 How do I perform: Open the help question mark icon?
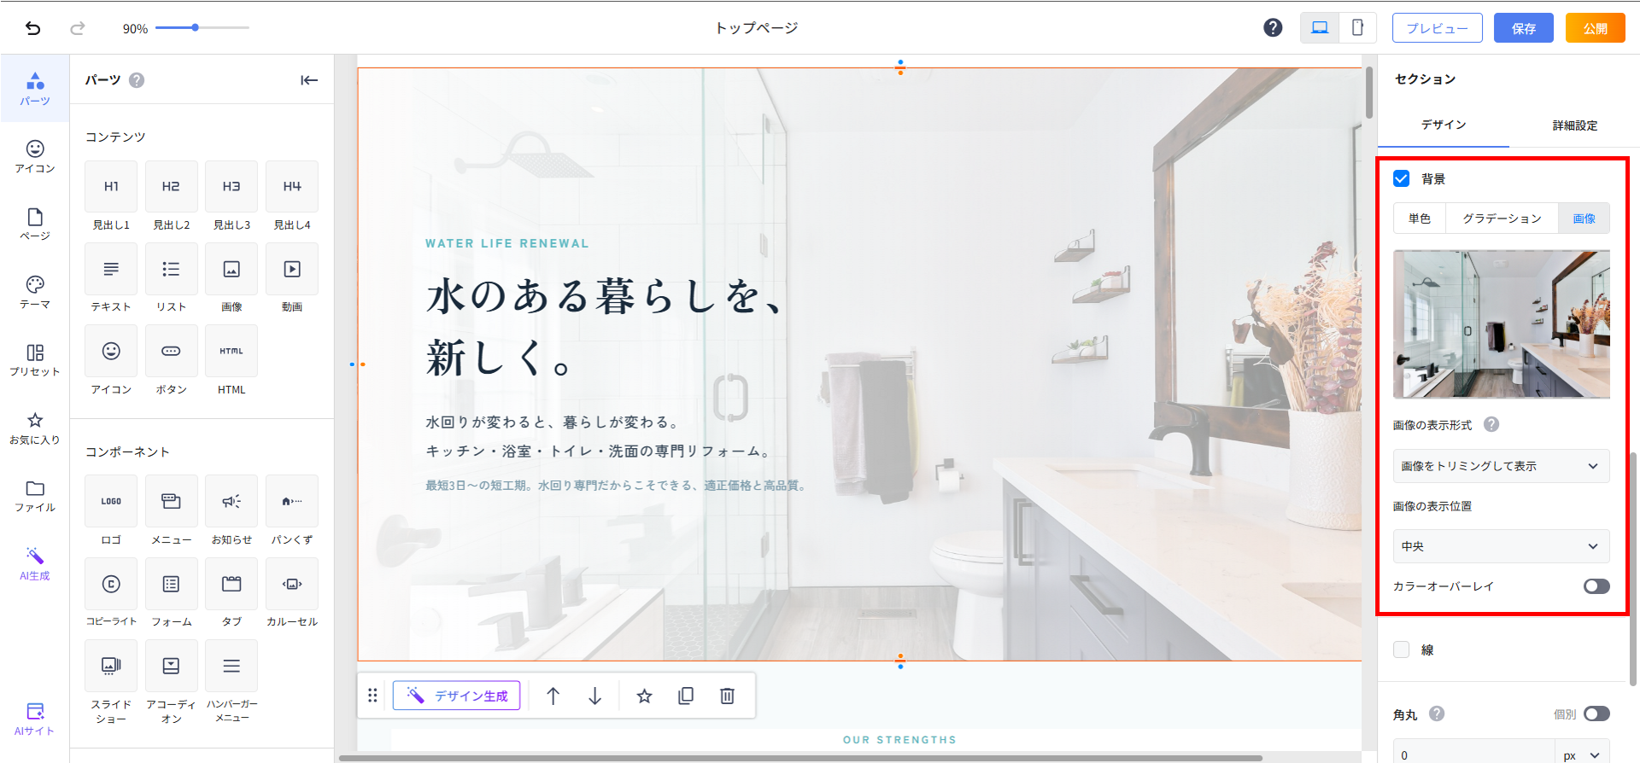pyautogui.click(x=1273, y=28)
